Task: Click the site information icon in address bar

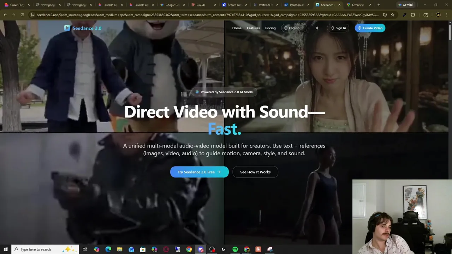Action: [32, 15]
